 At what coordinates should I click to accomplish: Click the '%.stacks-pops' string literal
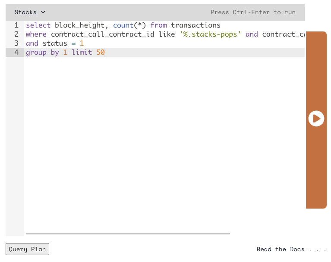pyautogui.click(x=210, y=34)
